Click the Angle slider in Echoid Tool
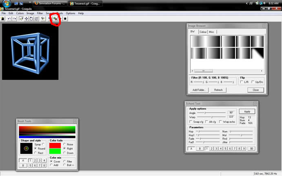The height and width of the screenshot is (176, 282). point(211,113)
